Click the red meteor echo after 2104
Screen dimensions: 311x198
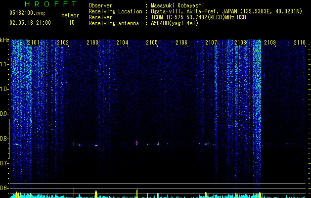pyautogui.click(x=137, y=143)
